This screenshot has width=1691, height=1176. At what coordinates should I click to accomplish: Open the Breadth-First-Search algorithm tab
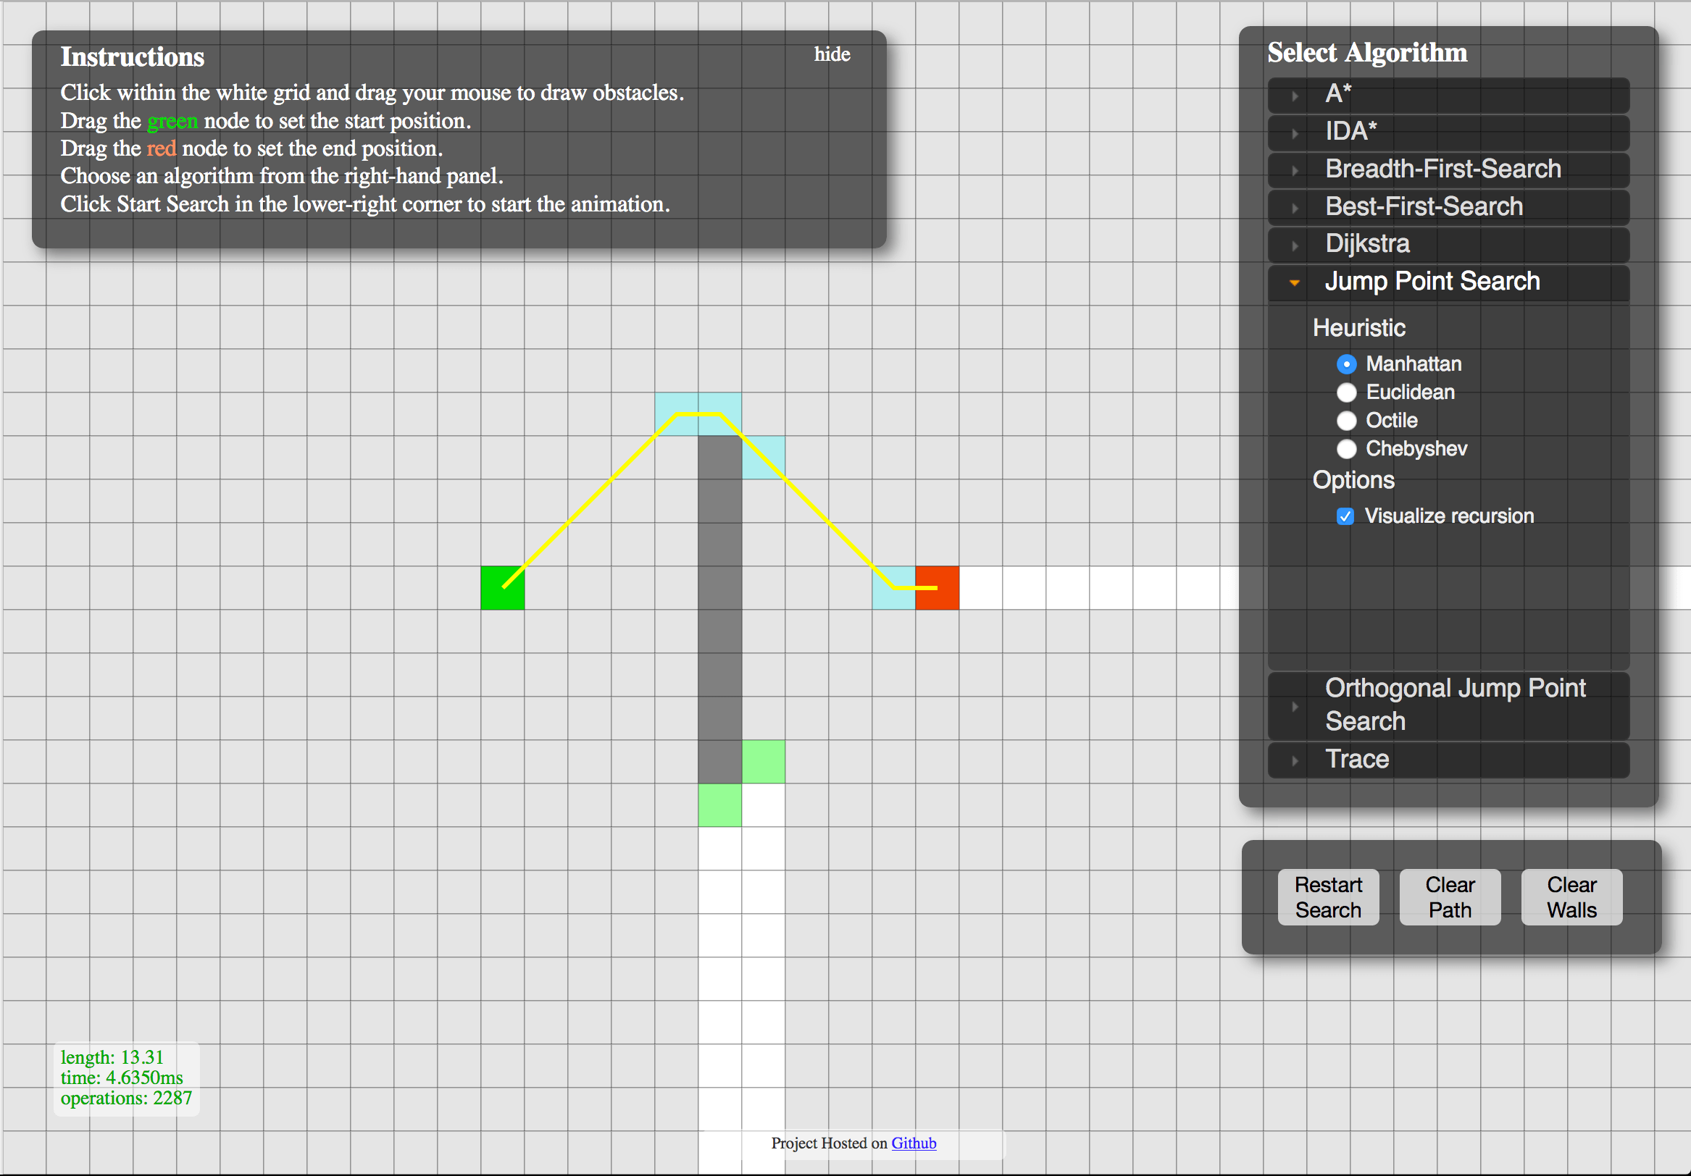(x=1442, y=169)
